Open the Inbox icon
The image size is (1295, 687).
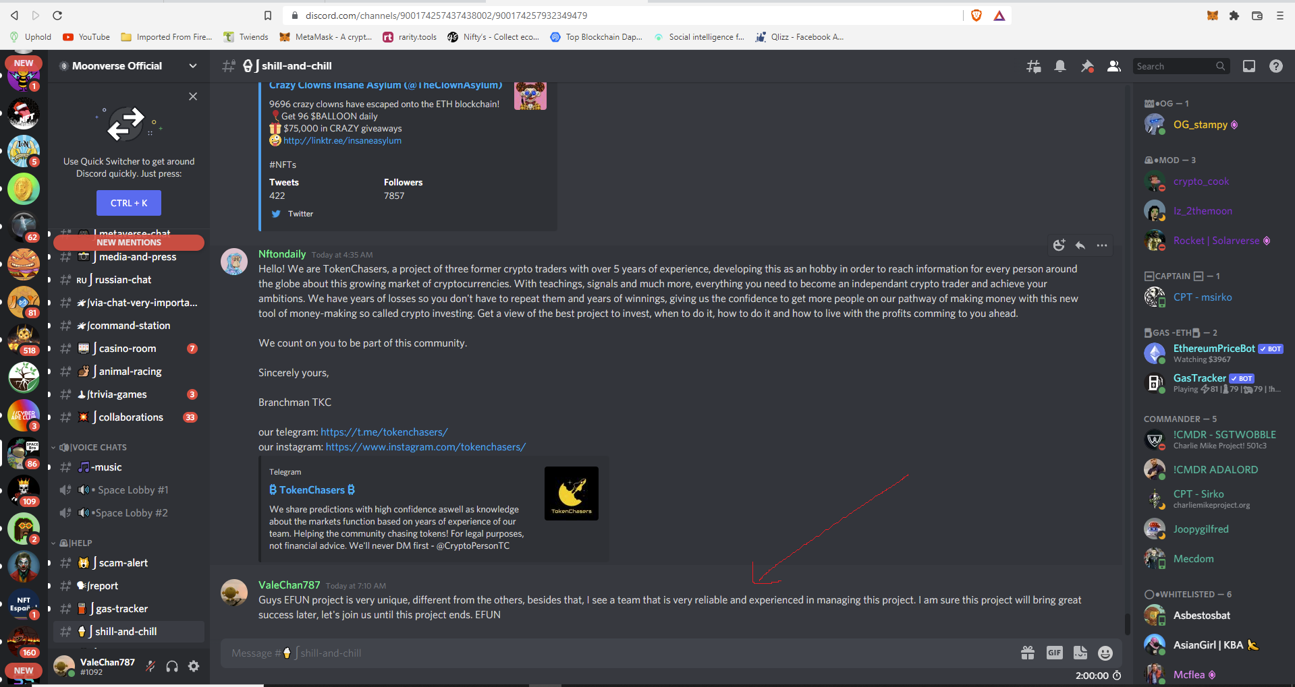pos(1249,66)
